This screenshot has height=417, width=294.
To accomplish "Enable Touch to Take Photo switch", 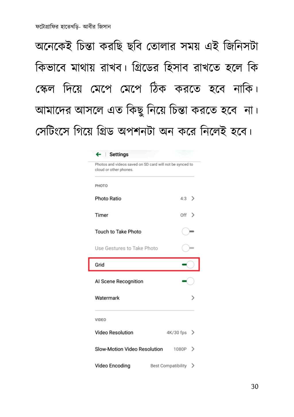I will tap(188, 232).
